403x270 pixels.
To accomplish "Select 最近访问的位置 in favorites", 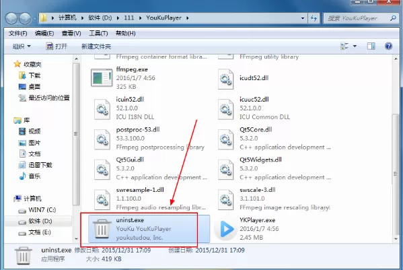I will (x=44, y=98).
